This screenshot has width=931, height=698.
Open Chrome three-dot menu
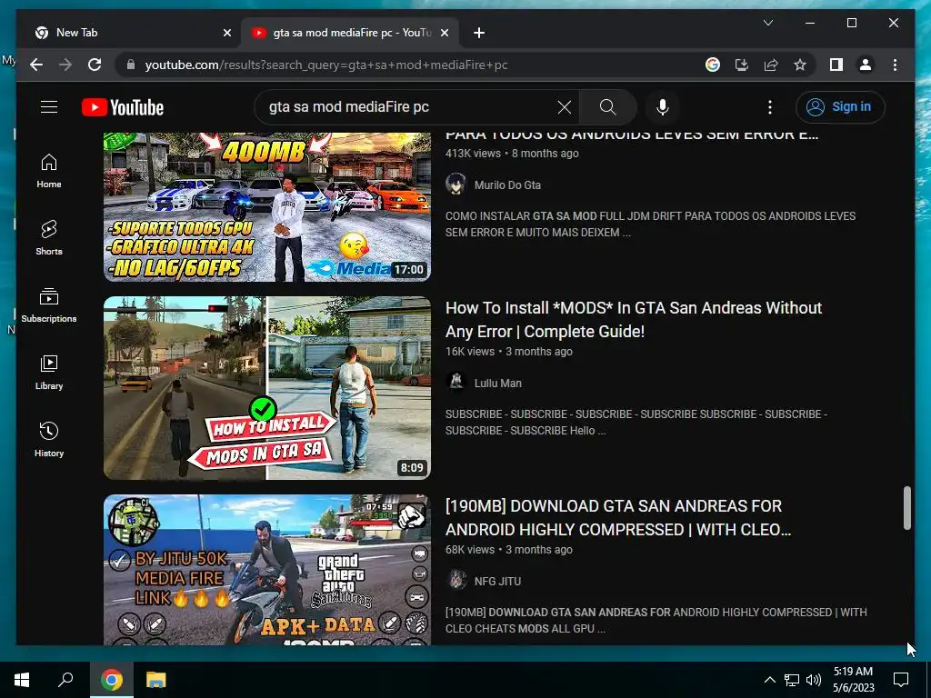pos(895,65)
